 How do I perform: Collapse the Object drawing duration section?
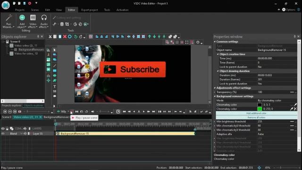[218, 71]
